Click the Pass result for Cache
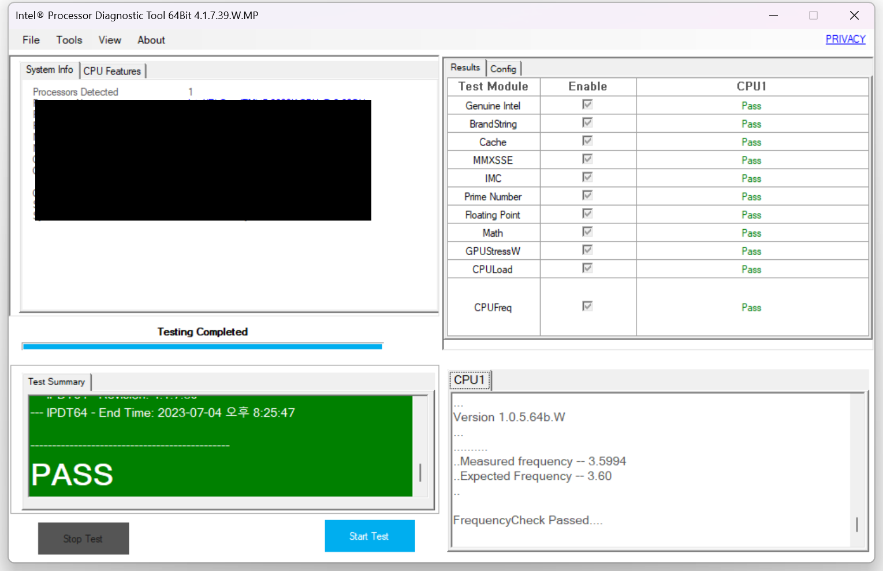This screenshot has height=571, width=883. coord(751,142)
